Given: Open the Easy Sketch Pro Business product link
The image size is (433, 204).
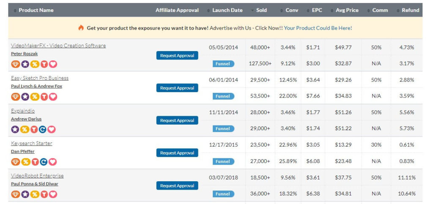Looking at the screenshot, I should pyautogui.click(x=40, y=78).
